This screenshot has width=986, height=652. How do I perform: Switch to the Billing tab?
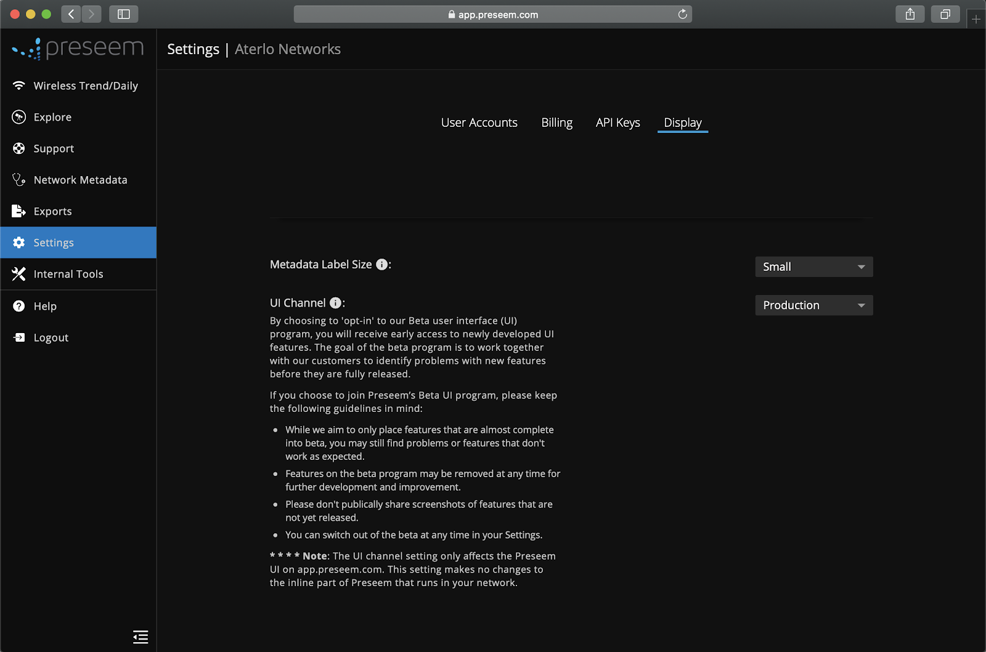[x=557, y=123]
